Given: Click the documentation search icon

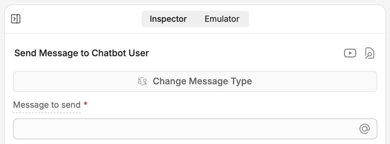Looking at the screenshot, I should [369, 53].
